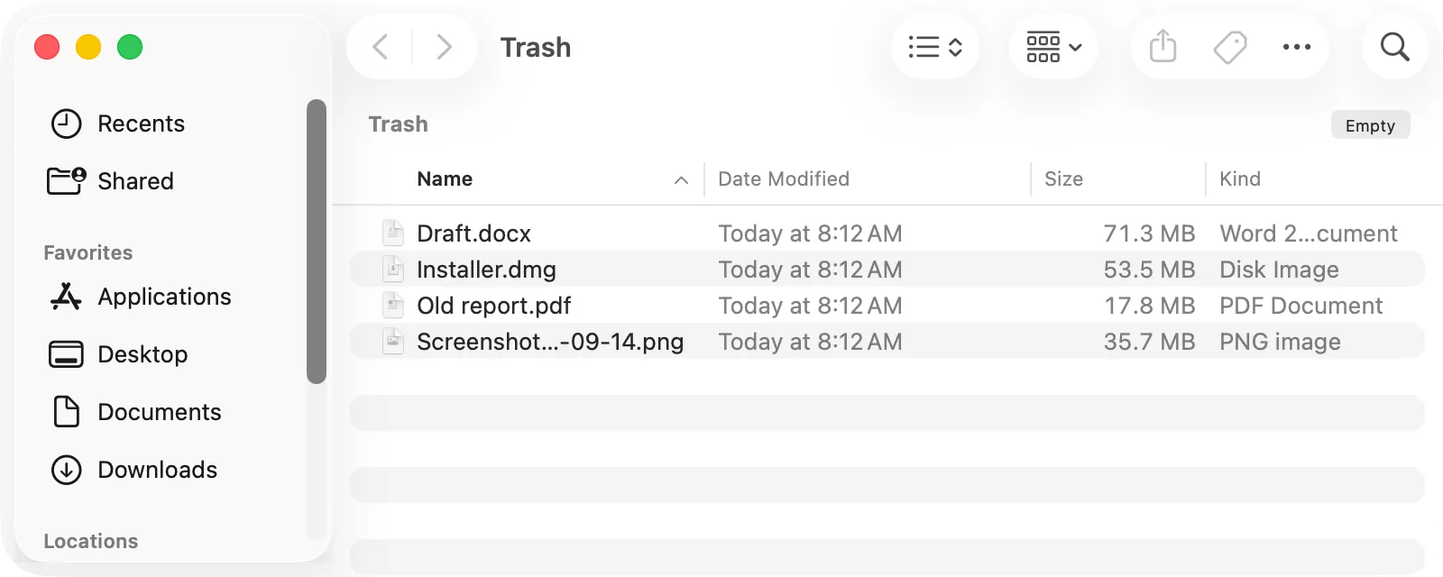This screenshot has width=1443, height=577.
Task: Click the 71.3 MB size cell
Action: 1149,234
